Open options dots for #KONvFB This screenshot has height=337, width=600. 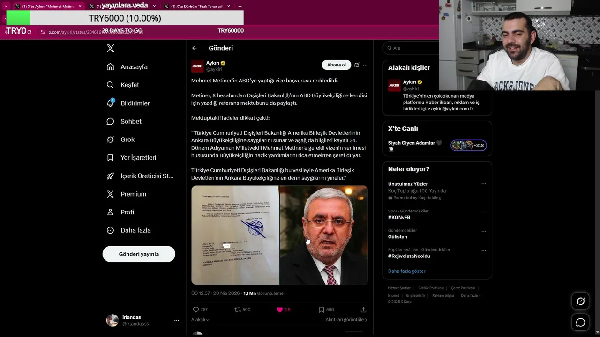[x=484, y=212]
